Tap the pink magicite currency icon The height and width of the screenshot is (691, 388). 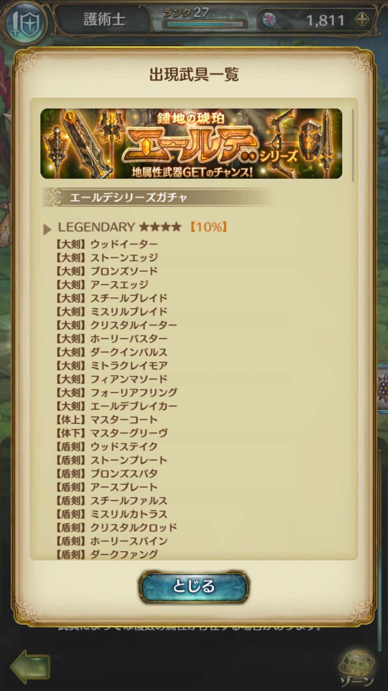point(269,19)
